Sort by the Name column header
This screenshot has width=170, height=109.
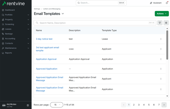[x=39, y=30]
